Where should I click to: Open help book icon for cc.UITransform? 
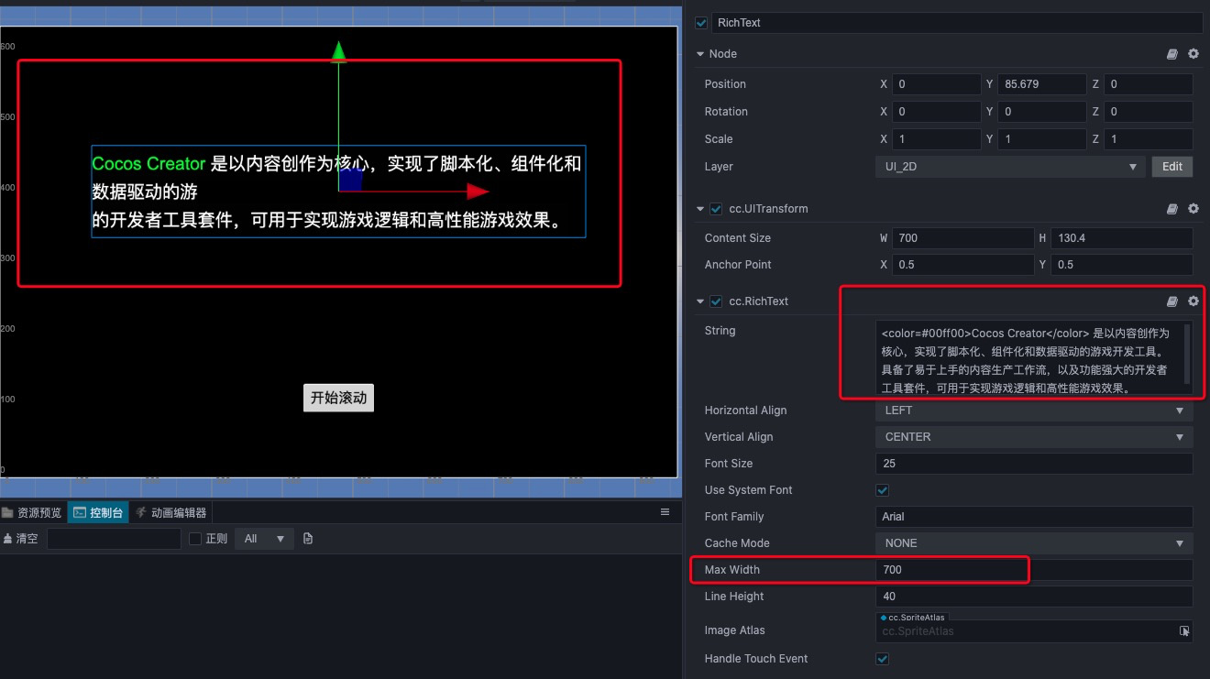(1171, 209)
